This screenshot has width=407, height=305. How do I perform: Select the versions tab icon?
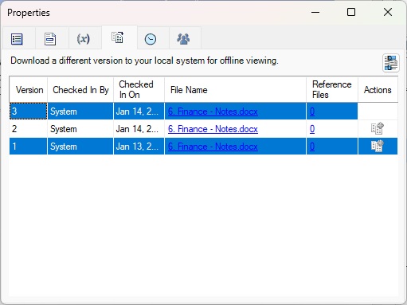tap(118, 37)
